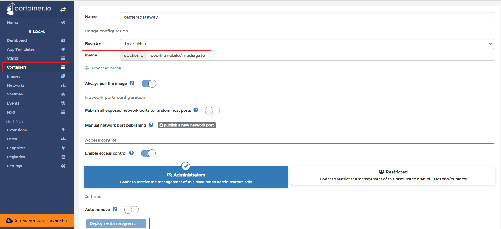
Task: Toggle the sidebar collapse arrows icon
Action: click(x=63, y=9)
